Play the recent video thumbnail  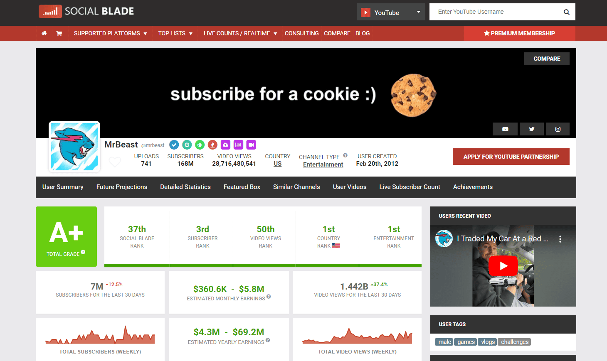pos(503,266)
